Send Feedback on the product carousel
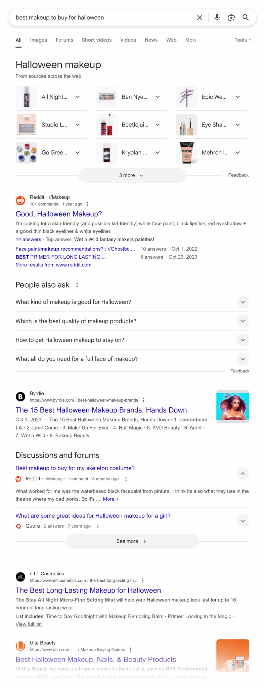Image resolution: width=265 pixels, height=689 pixels. pyautogui.click(x=238, y=175)
